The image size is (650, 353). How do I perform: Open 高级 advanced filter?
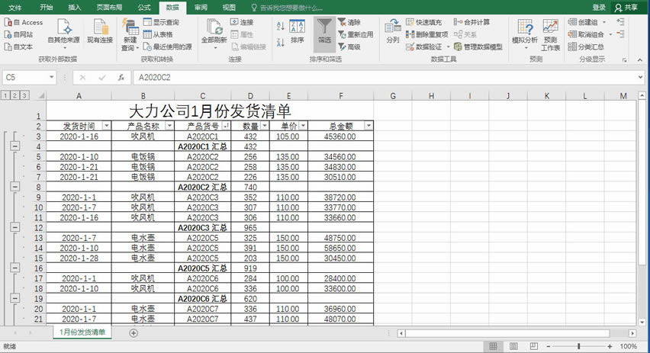click(x=349, y=47)
